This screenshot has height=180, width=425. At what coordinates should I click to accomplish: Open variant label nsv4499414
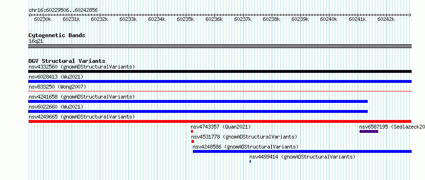(x=302, y=157)
